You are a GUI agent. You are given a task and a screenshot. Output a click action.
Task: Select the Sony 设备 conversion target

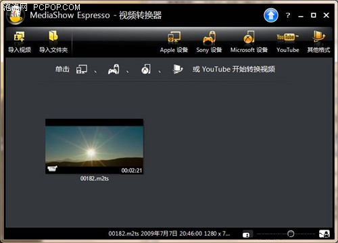tap(209, 43)
